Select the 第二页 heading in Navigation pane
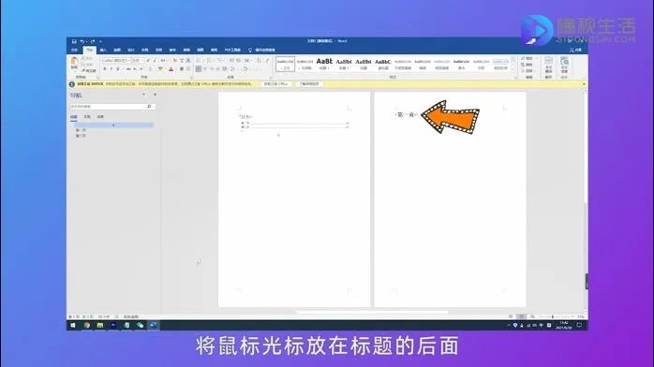Image resolution: width=654 pixels, height=367 pixels. (82, 136)
